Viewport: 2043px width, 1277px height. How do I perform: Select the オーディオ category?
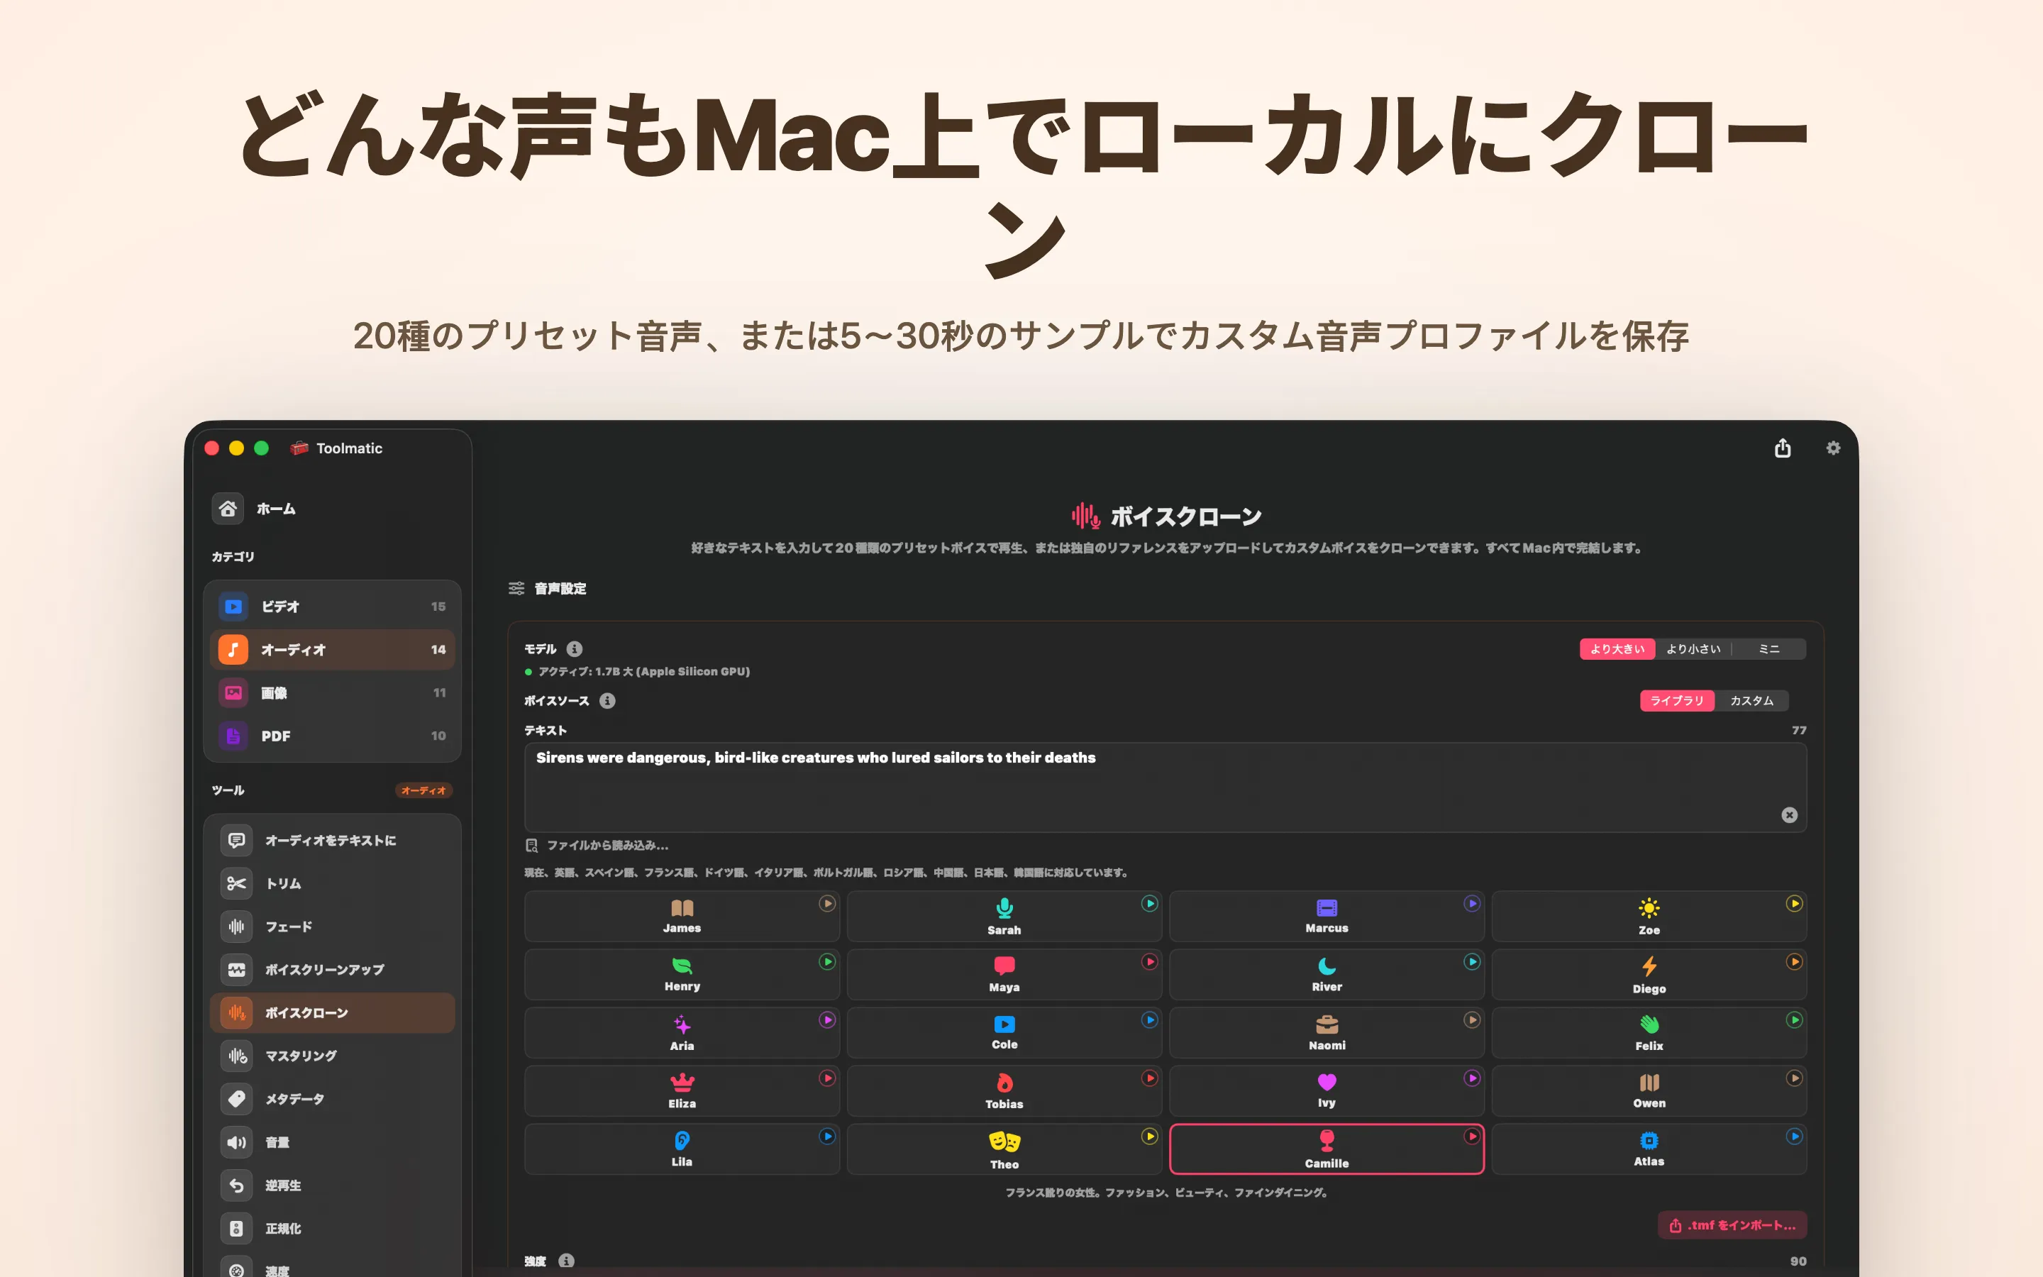[x=332, y=649]
